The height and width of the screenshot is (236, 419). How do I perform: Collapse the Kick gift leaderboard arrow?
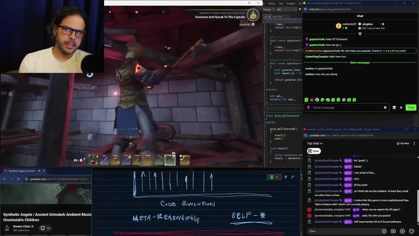coord(360,33)
